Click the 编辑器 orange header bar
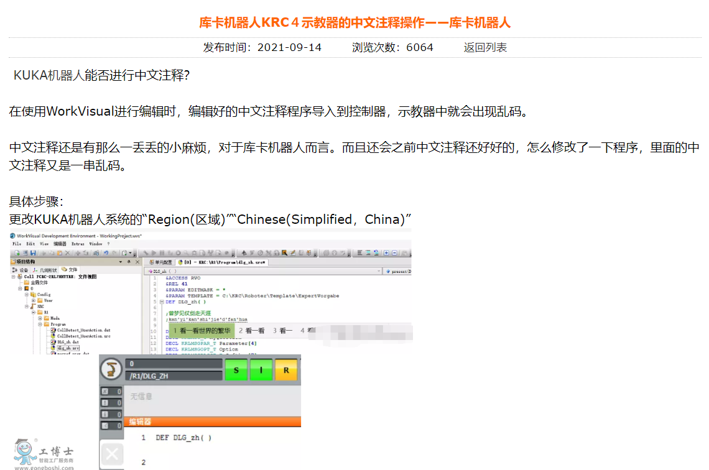This screenshot has width=709, height=470. (x=213, y=422)
